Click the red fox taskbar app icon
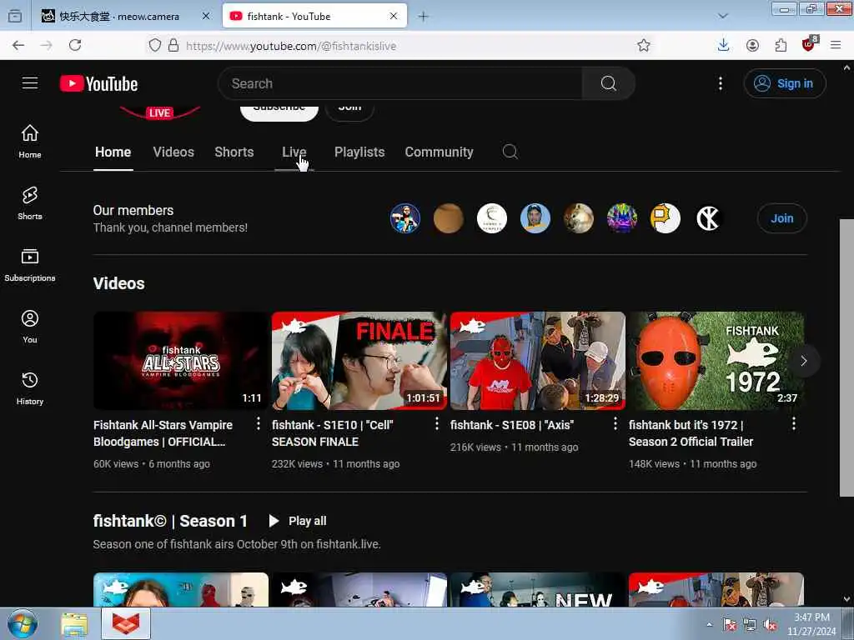854x640 pixels. (x=126, y=624)
